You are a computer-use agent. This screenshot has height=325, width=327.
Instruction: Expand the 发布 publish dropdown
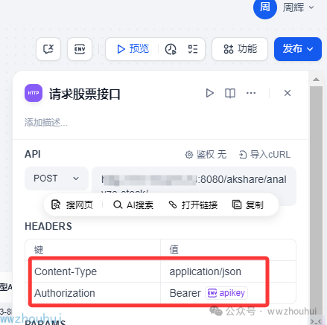pyautogui.click(x=298, y=49)
